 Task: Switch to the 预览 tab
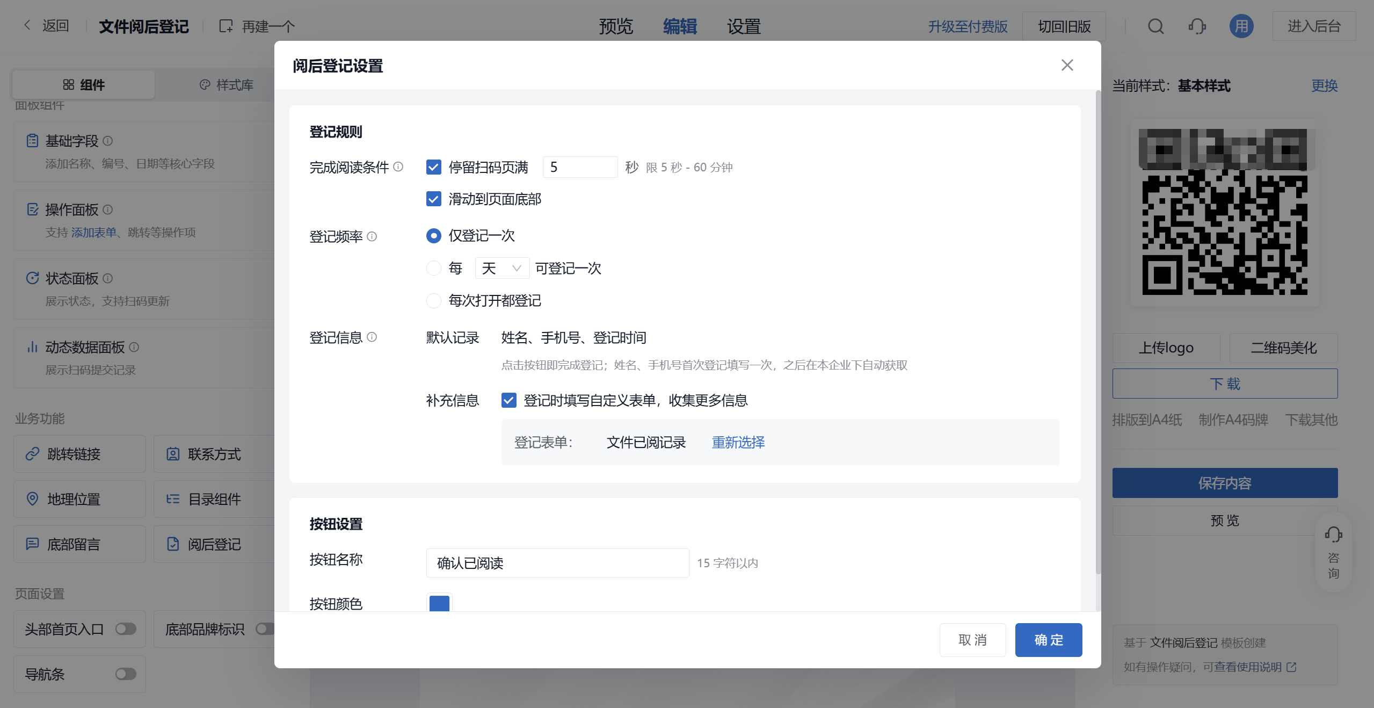[616, 26]
